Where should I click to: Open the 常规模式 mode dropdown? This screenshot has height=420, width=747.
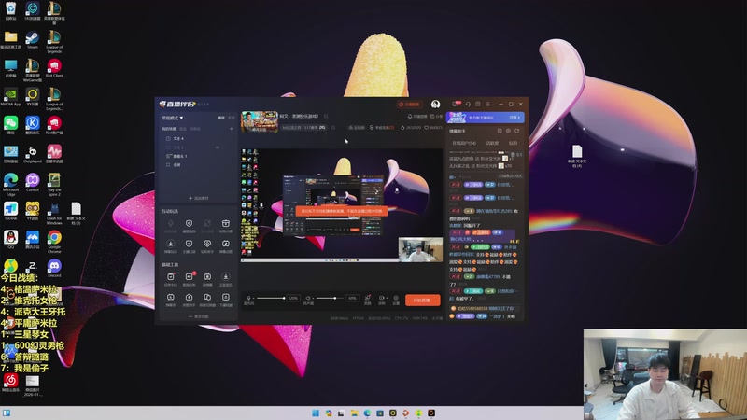173,118
